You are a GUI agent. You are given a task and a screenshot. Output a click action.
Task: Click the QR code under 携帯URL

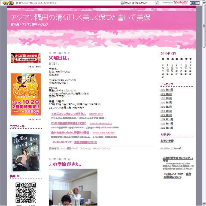point(26,193)
